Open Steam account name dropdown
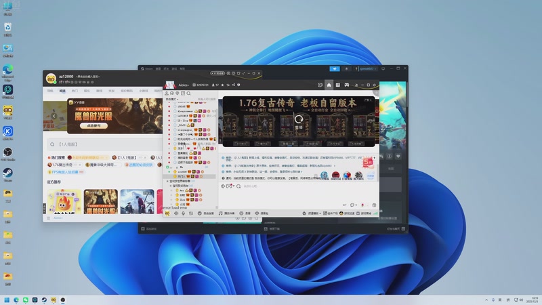Screen dimensions: 542x305 (368, 69)
